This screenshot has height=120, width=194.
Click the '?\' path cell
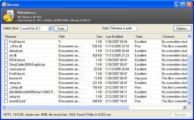point(60,42)
